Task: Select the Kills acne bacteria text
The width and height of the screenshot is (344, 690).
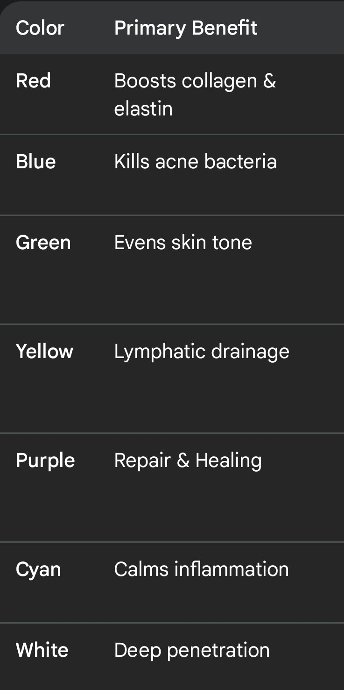Action: coord(196,162)
